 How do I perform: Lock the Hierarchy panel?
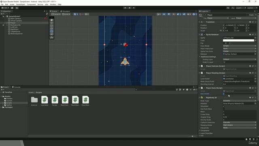(x=45, y=11)
